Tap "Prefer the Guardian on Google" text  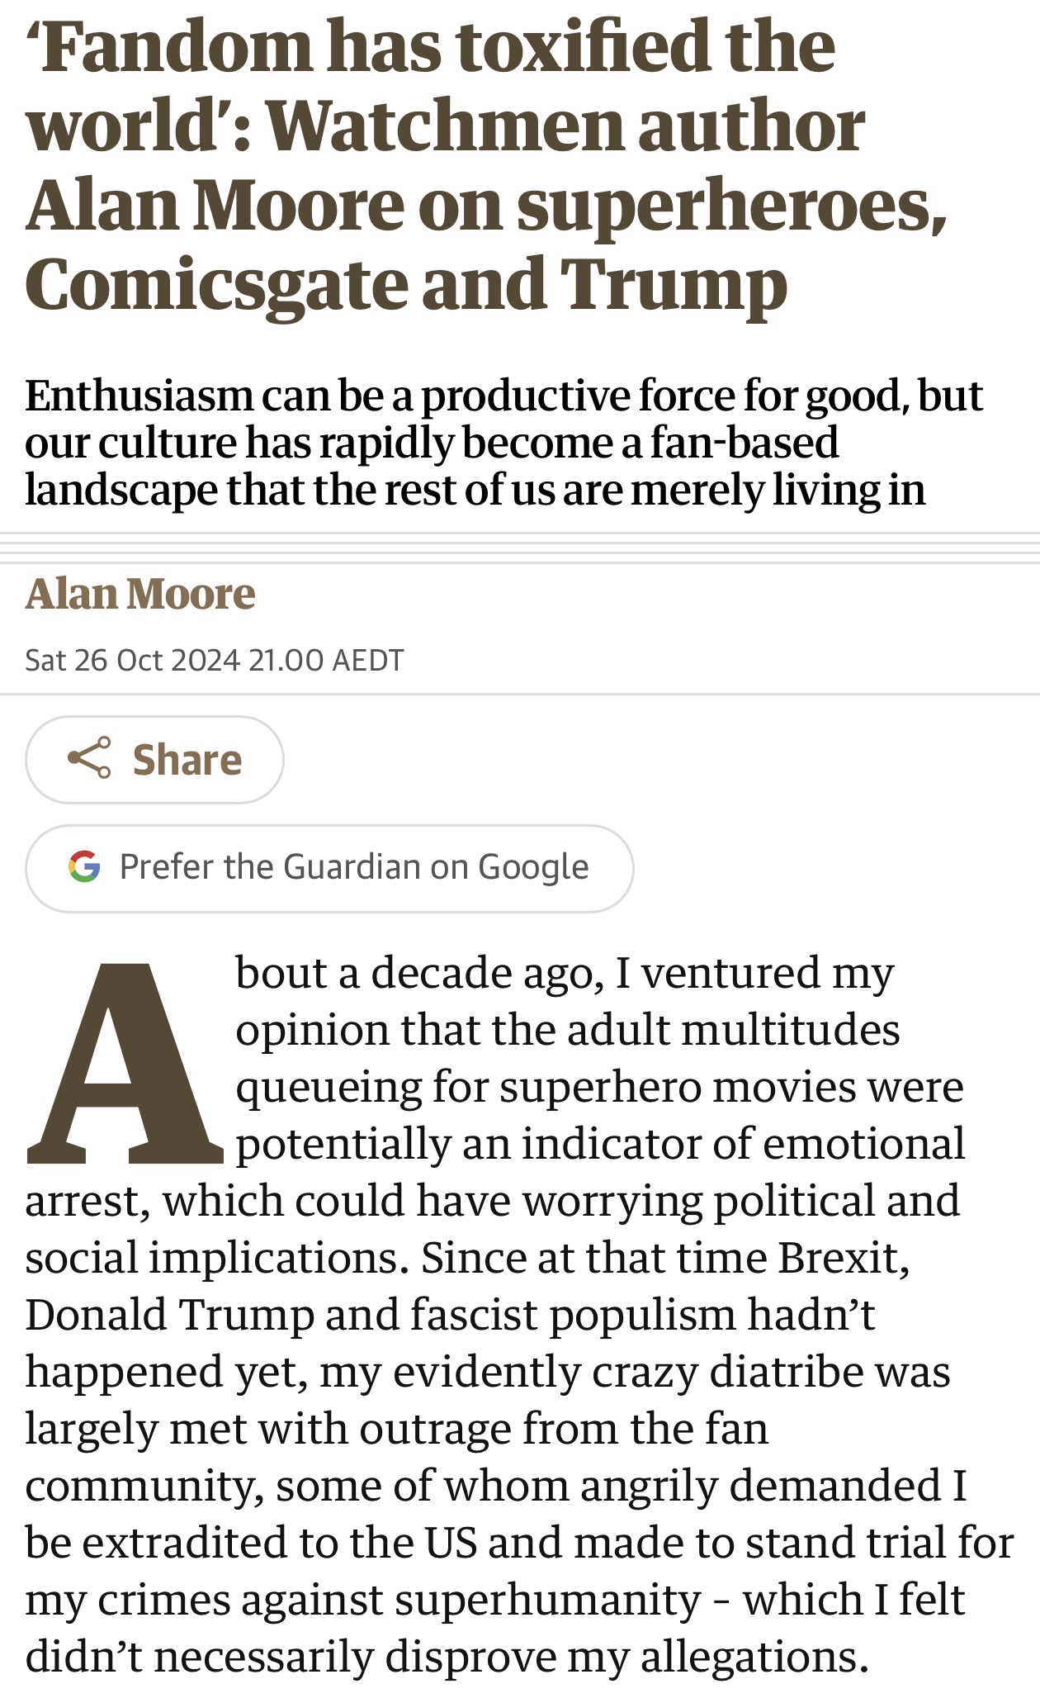354,866
